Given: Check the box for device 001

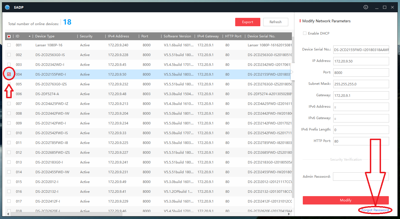Looking at the screenshot, I should point(9,45).
